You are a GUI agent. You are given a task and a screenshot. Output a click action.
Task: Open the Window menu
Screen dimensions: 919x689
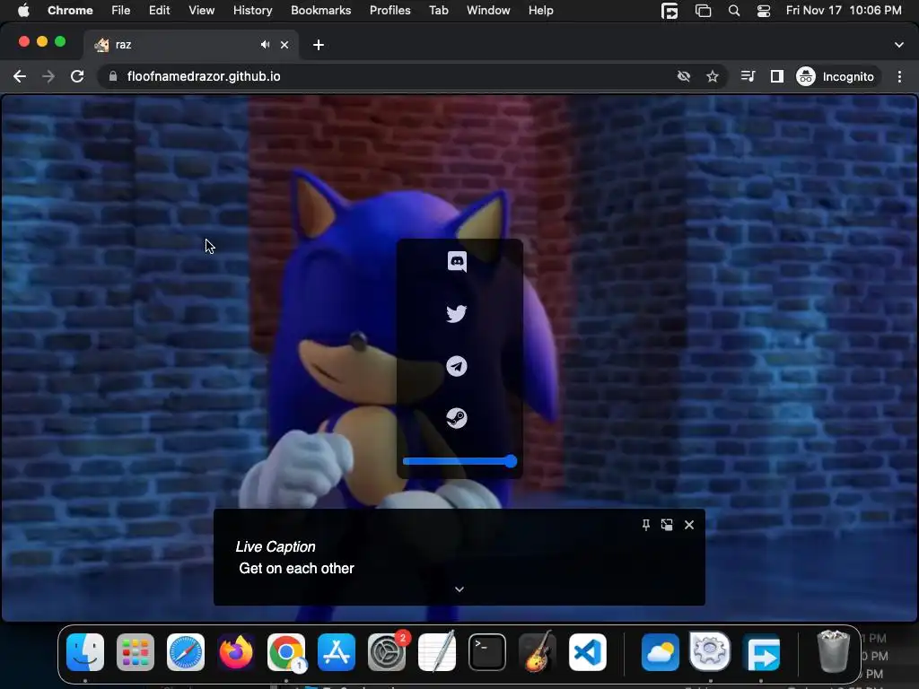point(488,11)
